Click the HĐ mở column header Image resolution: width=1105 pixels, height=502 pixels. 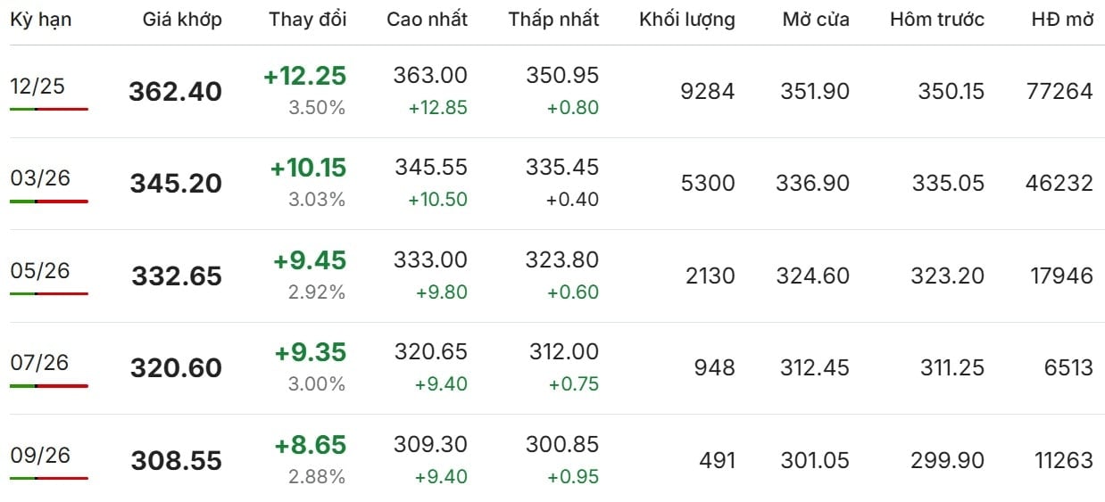pos(1061,20)
